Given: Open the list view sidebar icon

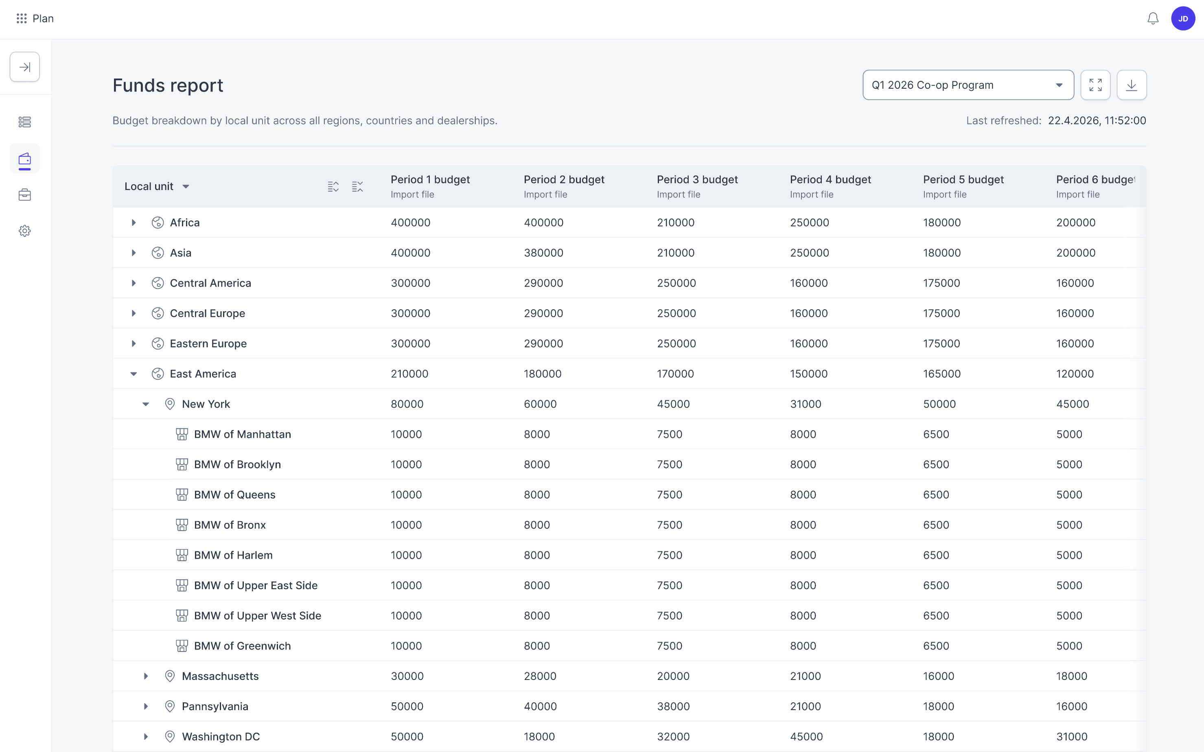Looking at the screenshot, I should [x=25, y=122].
